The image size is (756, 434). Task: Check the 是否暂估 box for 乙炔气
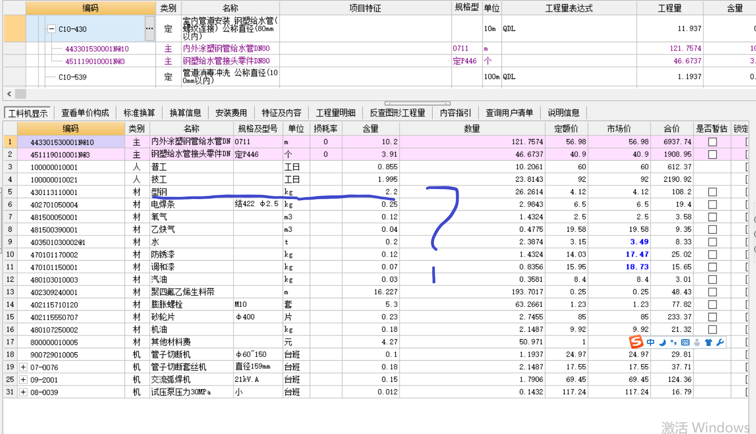(x=712, y=230)
